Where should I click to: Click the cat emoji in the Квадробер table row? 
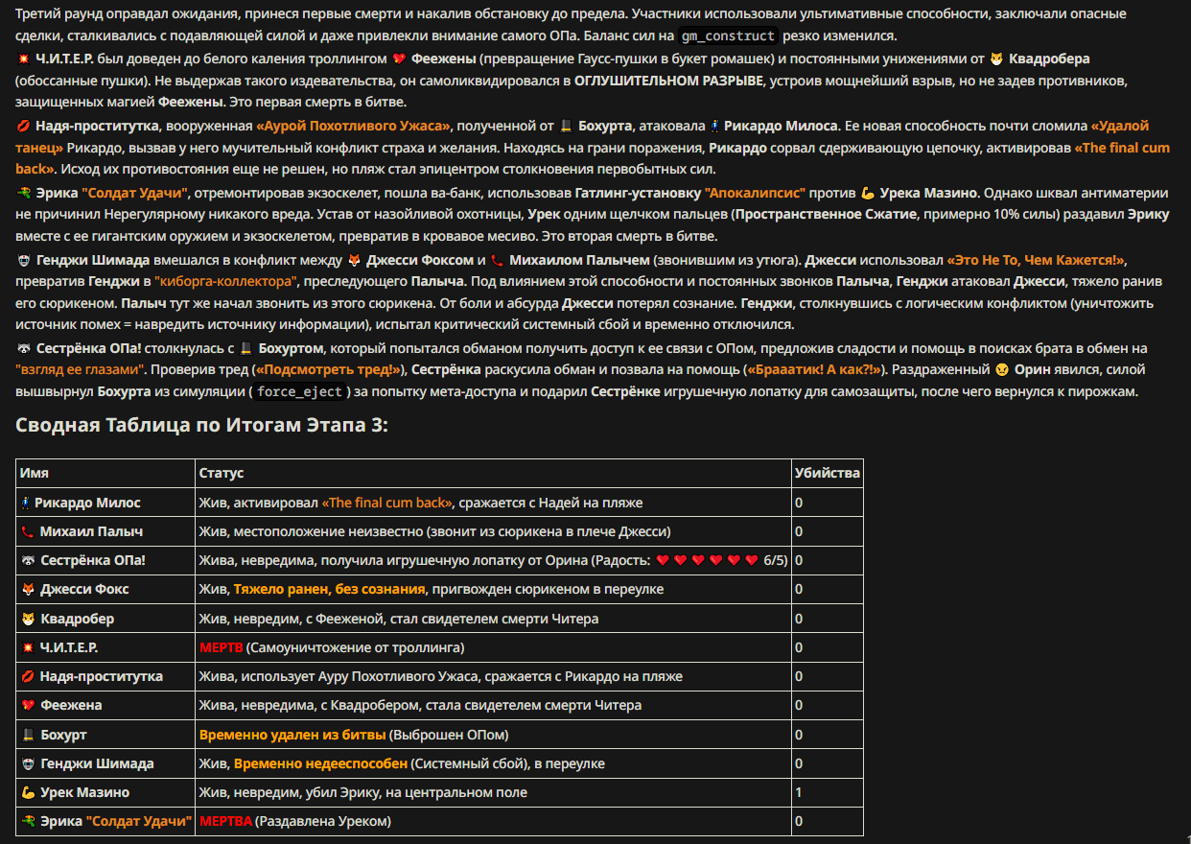(x=27, y=619)
